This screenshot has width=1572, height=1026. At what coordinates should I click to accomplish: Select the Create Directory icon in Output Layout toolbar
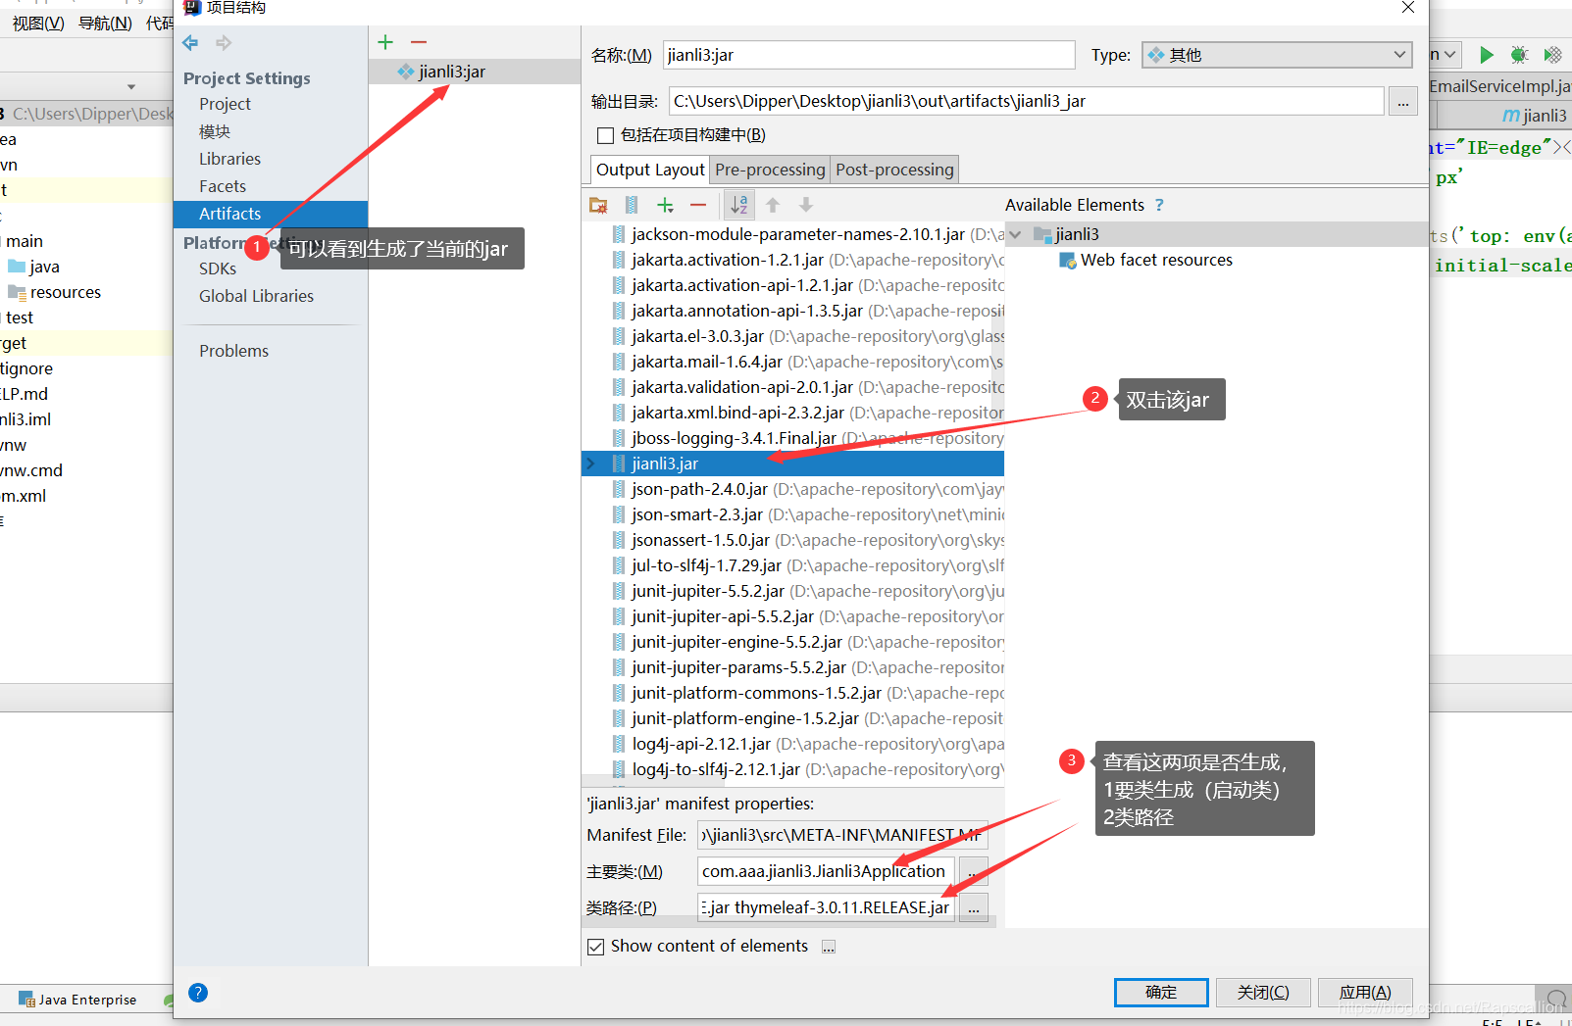point(598,204)
